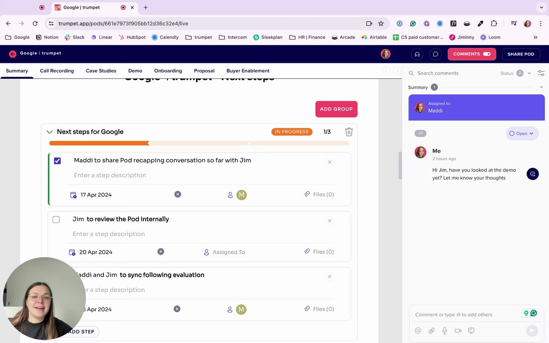The width and height of the screenshot is (549, 343).
Task: Switch to the Summary tab
Action: tap(17, 71)
